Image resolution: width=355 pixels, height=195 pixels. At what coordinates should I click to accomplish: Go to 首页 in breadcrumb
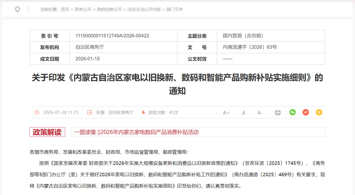tap(65, 10)
